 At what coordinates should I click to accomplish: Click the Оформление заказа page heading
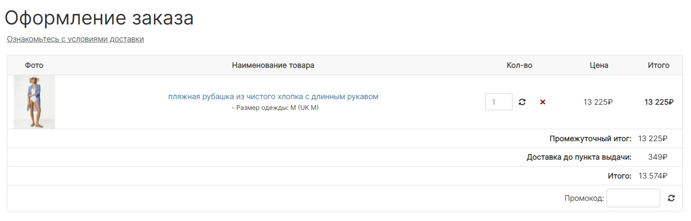click(x=99, y=18)
